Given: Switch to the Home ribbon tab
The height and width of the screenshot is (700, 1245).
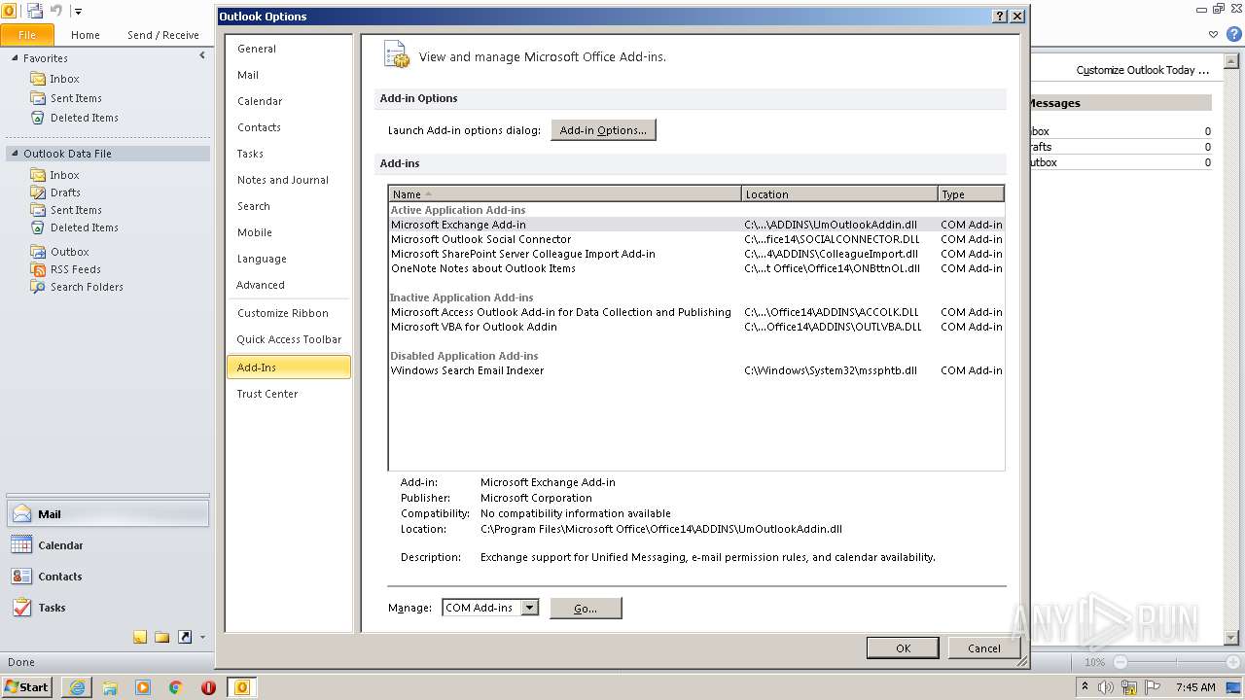Looking at the screenshot, I should click(86, 35).
